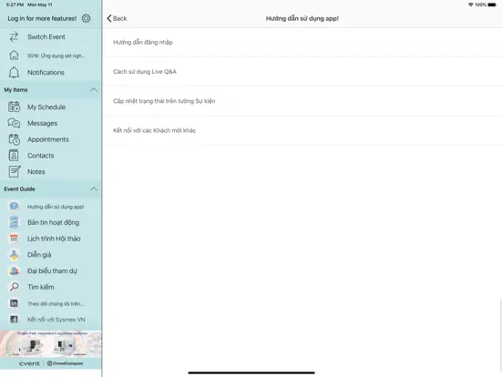Screen dimensions: 503x377
Task: Click Kết nối với Sysmex VN label
Action: pos(56,320)
